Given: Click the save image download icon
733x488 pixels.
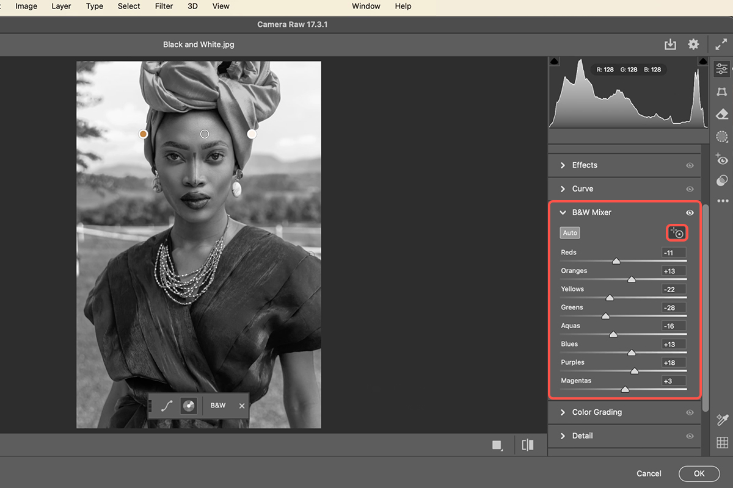Looking at the screenshot, I should click(670, 45).
